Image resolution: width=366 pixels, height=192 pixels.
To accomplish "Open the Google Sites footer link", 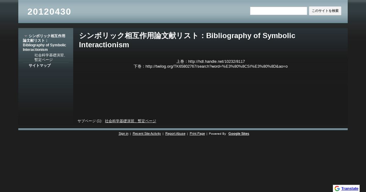I will pos(239,133).
